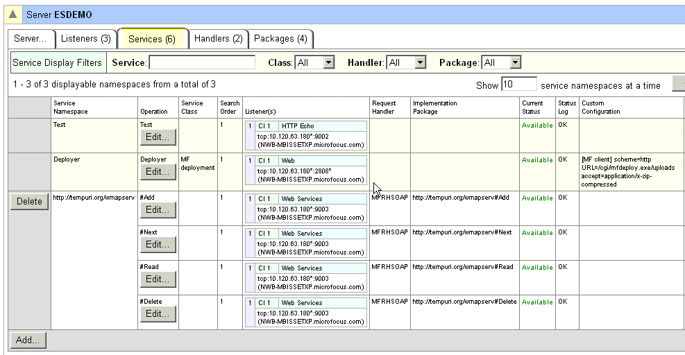The image size is (685, 355).
Task: Edit the #Next operation
Action: pos(158,245)
